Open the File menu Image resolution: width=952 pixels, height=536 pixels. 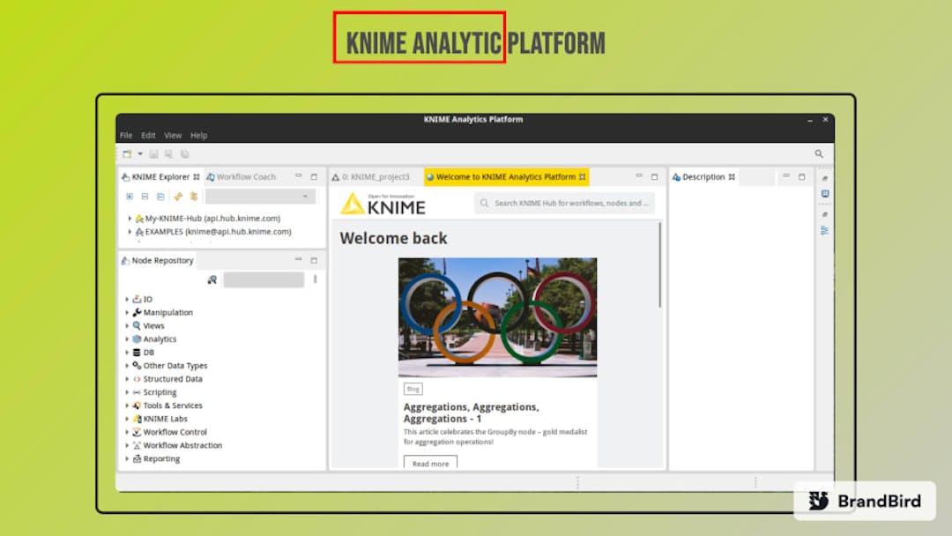click(x=126, y=135)
